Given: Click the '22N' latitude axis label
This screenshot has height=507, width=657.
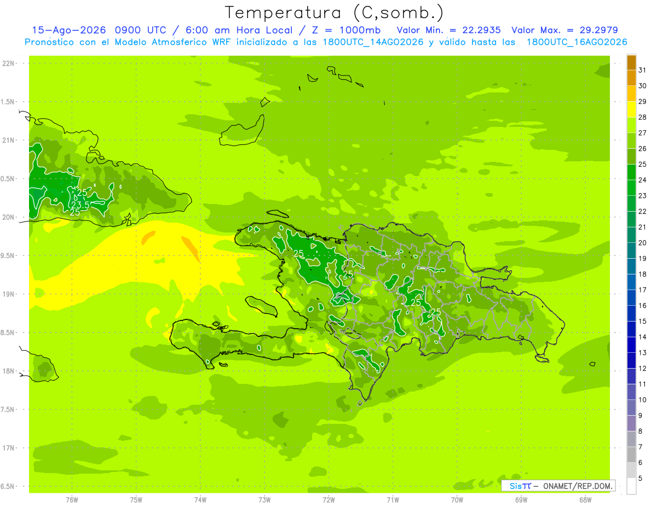Looking at the screenshot, I should tap(9, 63).
